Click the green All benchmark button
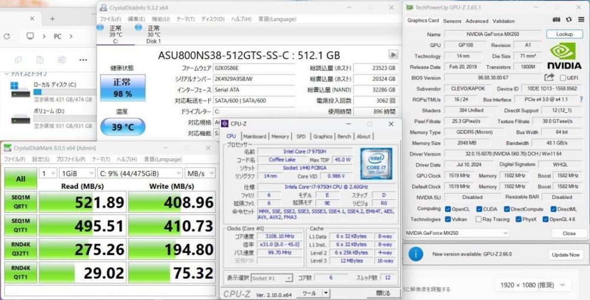 point(21,178)
